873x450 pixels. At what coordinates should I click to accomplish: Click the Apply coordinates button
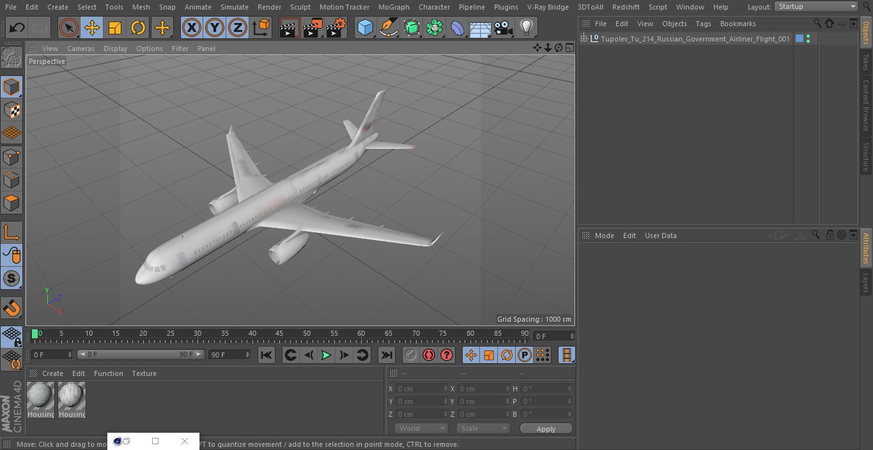[x=546, y=428]
